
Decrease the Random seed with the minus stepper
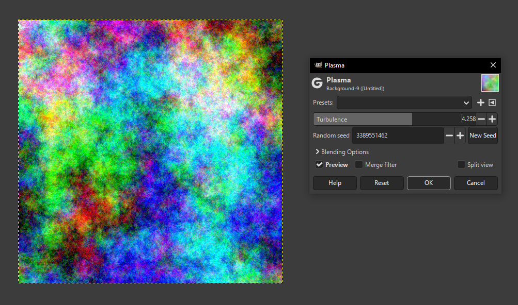click(x=449, y=135)
